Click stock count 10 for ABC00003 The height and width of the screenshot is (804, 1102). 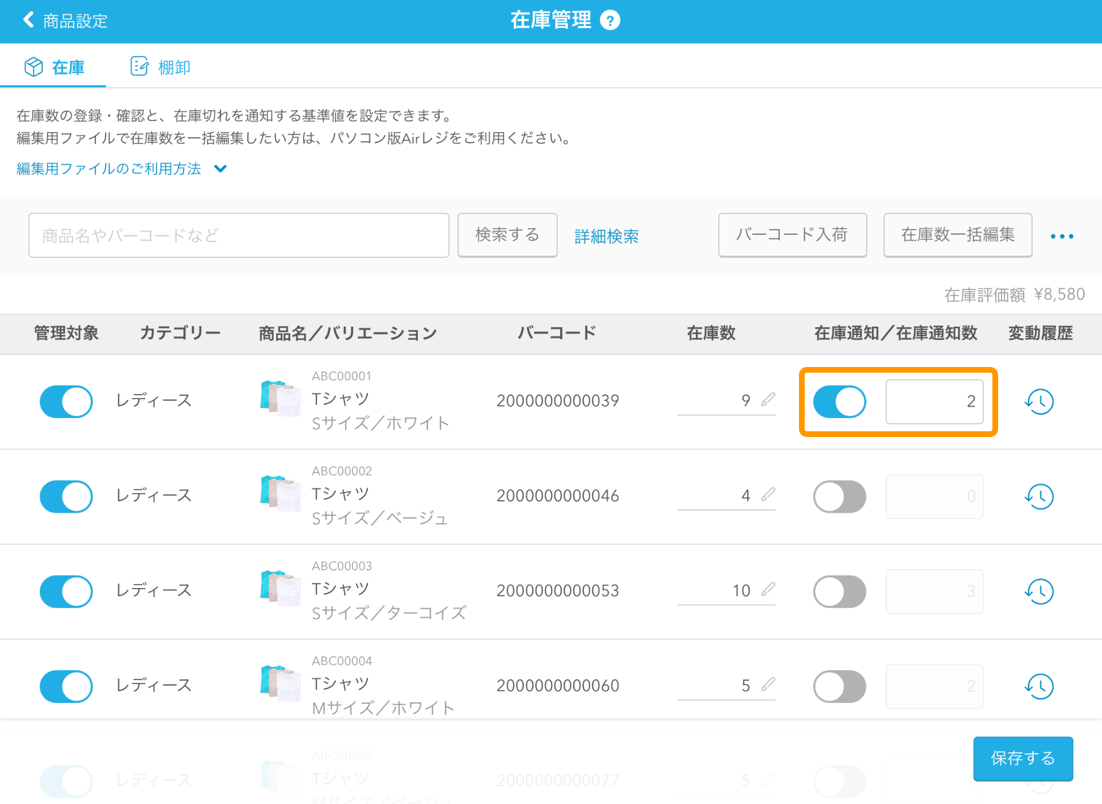point(741,590)
